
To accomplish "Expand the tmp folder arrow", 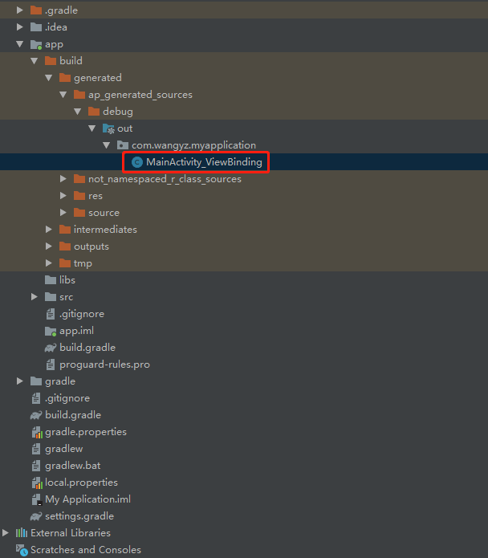I will (x=49, y=263).
